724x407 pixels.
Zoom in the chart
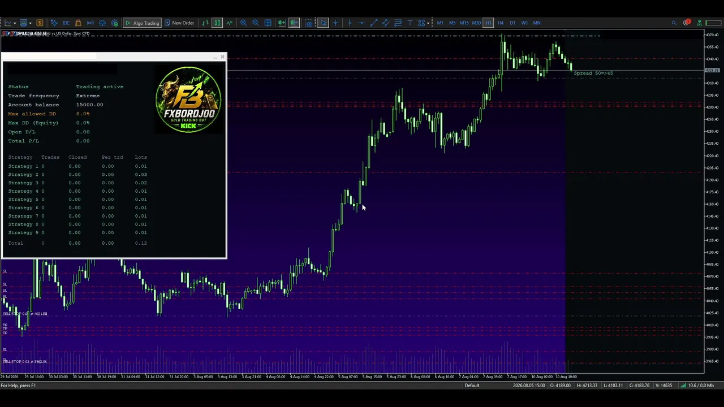point(243,23)
